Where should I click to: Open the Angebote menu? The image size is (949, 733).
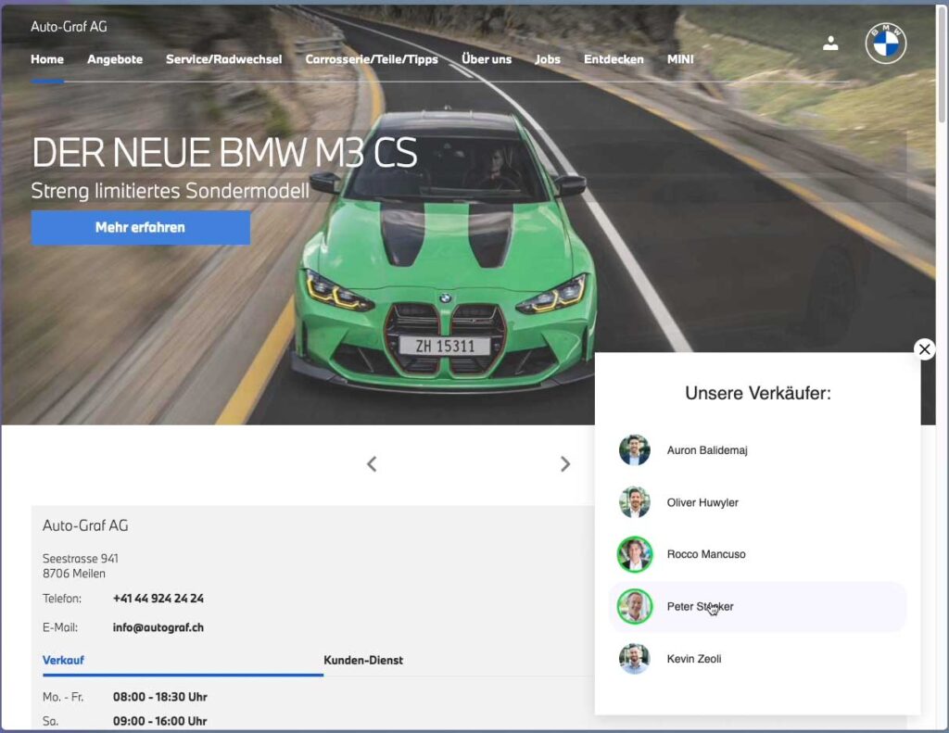tap(115, 59)
